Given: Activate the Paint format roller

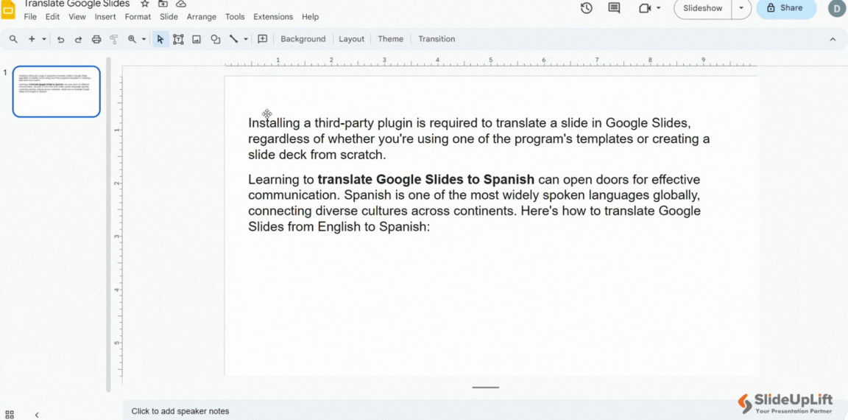Looking at the screenshot, I should (x=113, y=39).
